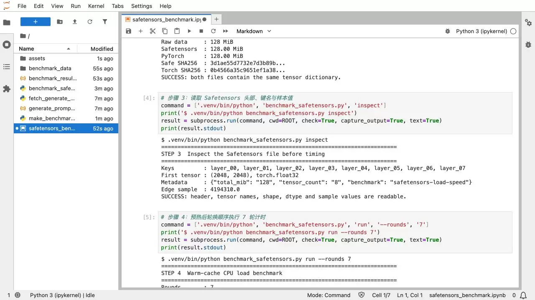Open the Help menu
The image size is (535, 300).
click(x=166, y=6)
